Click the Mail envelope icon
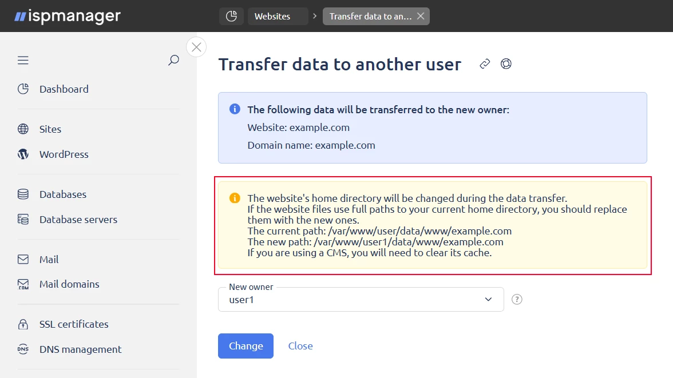Screen dimensions: 673x378 point(23,260)
